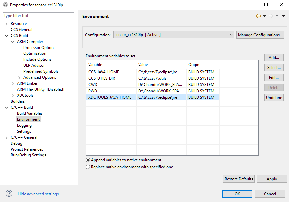Viewport: 289px width, 202px height.
Task: Select Append variables to native environment
Action: 88,160
